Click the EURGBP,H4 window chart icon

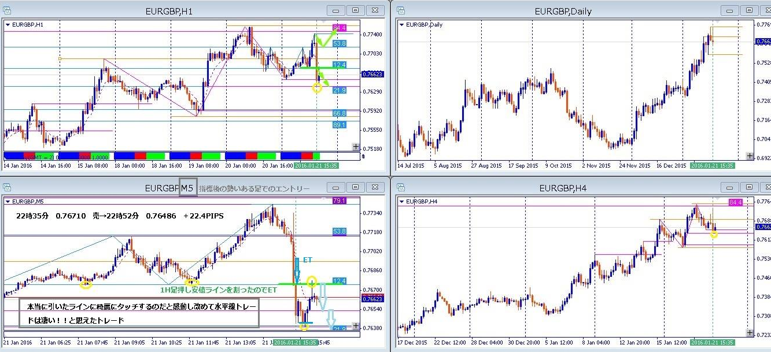[x=400, y=187]
